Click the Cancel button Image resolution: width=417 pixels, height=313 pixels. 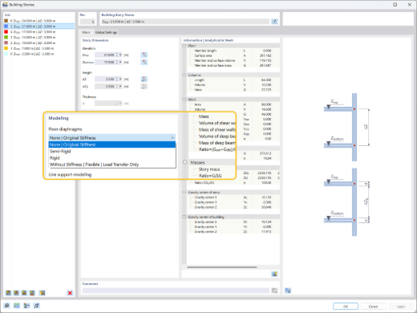click(x=373, y=307)
